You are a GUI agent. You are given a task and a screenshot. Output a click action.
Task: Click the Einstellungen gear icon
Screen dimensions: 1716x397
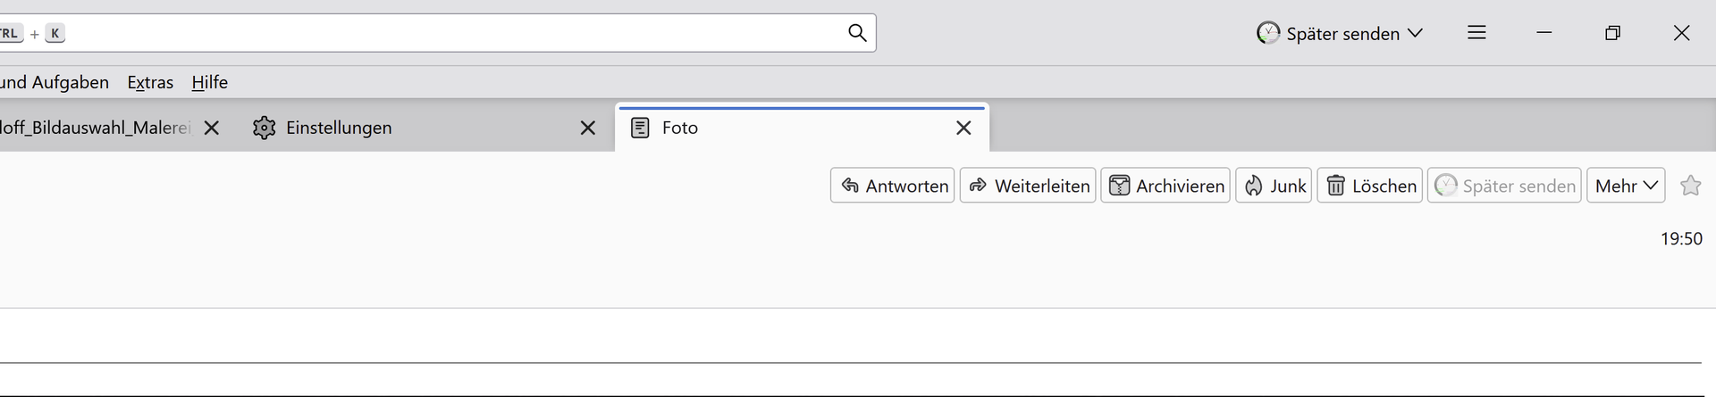(x=264, y=128)
